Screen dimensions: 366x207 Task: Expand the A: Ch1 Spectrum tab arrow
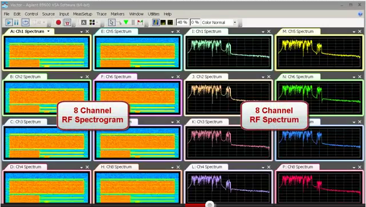(48, 31)
